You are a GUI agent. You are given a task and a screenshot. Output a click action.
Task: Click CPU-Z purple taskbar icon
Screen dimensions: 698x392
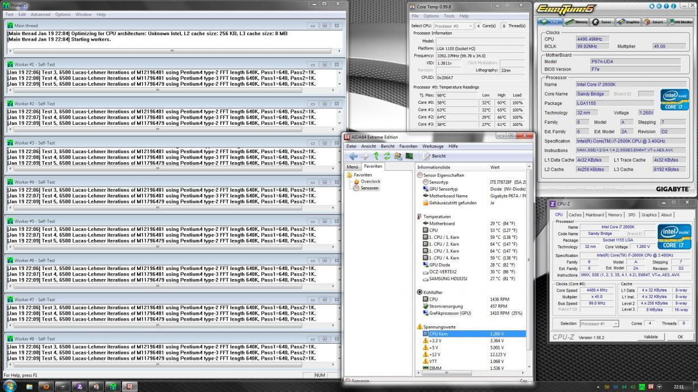[78, 386]
